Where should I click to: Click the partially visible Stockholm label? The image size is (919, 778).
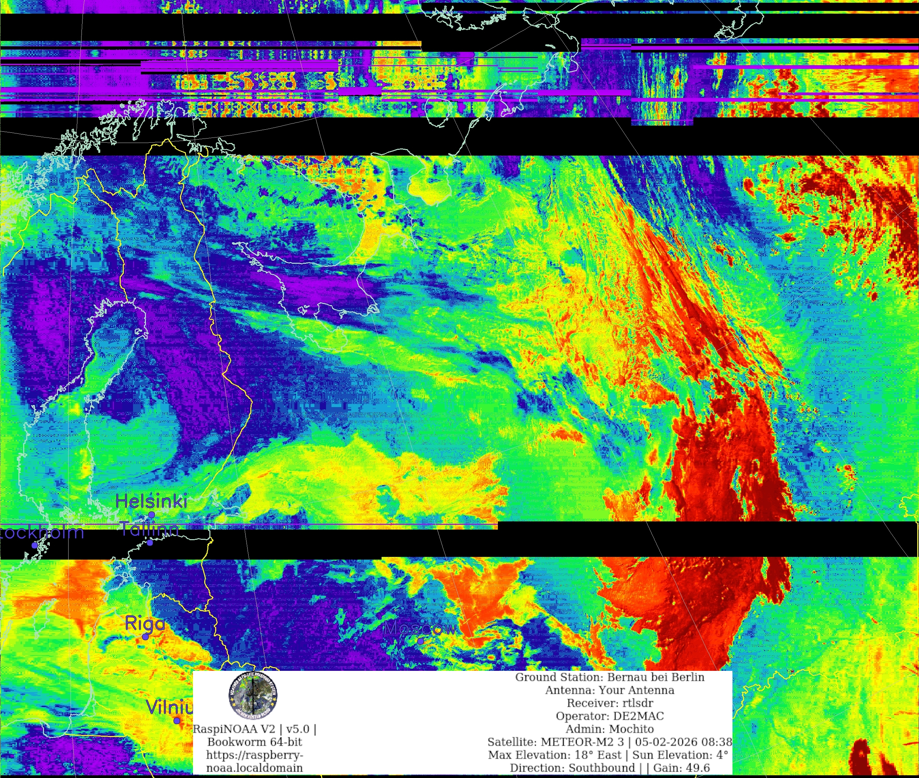pyautogui.click(x=42, y=532)
